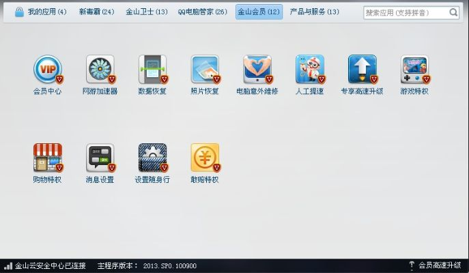Click the version number 2013.SP0.100900

(169, 265)
